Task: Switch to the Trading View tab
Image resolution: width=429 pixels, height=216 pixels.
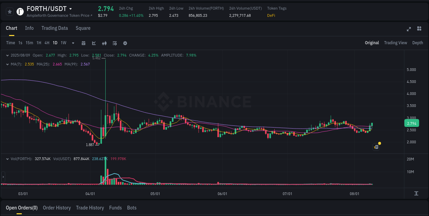Action: click(x=395, y=43)
